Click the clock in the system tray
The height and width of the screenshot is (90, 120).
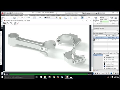pos(116,77)
